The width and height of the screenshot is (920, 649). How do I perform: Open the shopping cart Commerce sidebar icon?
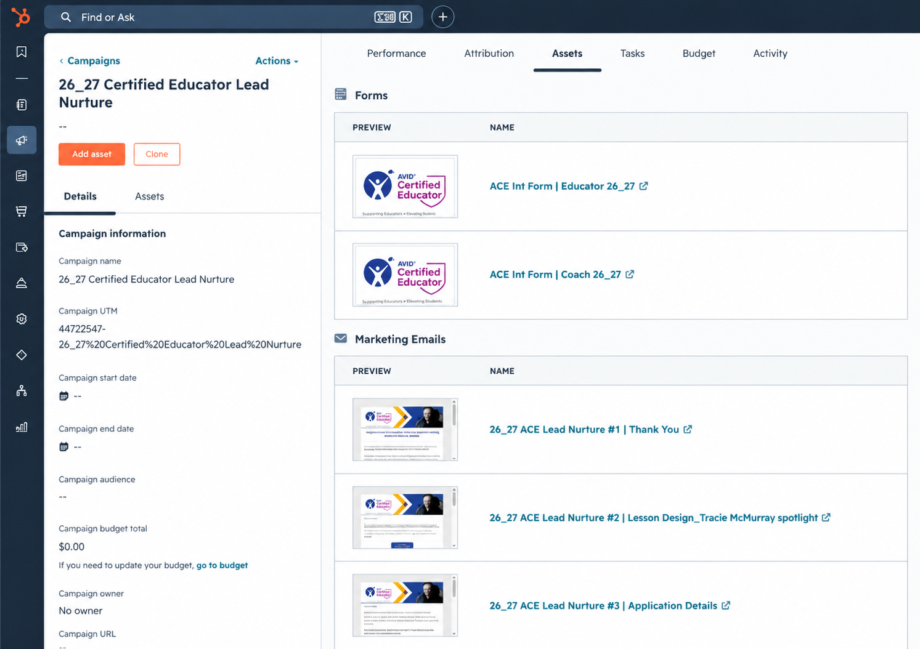coord(22,211)
